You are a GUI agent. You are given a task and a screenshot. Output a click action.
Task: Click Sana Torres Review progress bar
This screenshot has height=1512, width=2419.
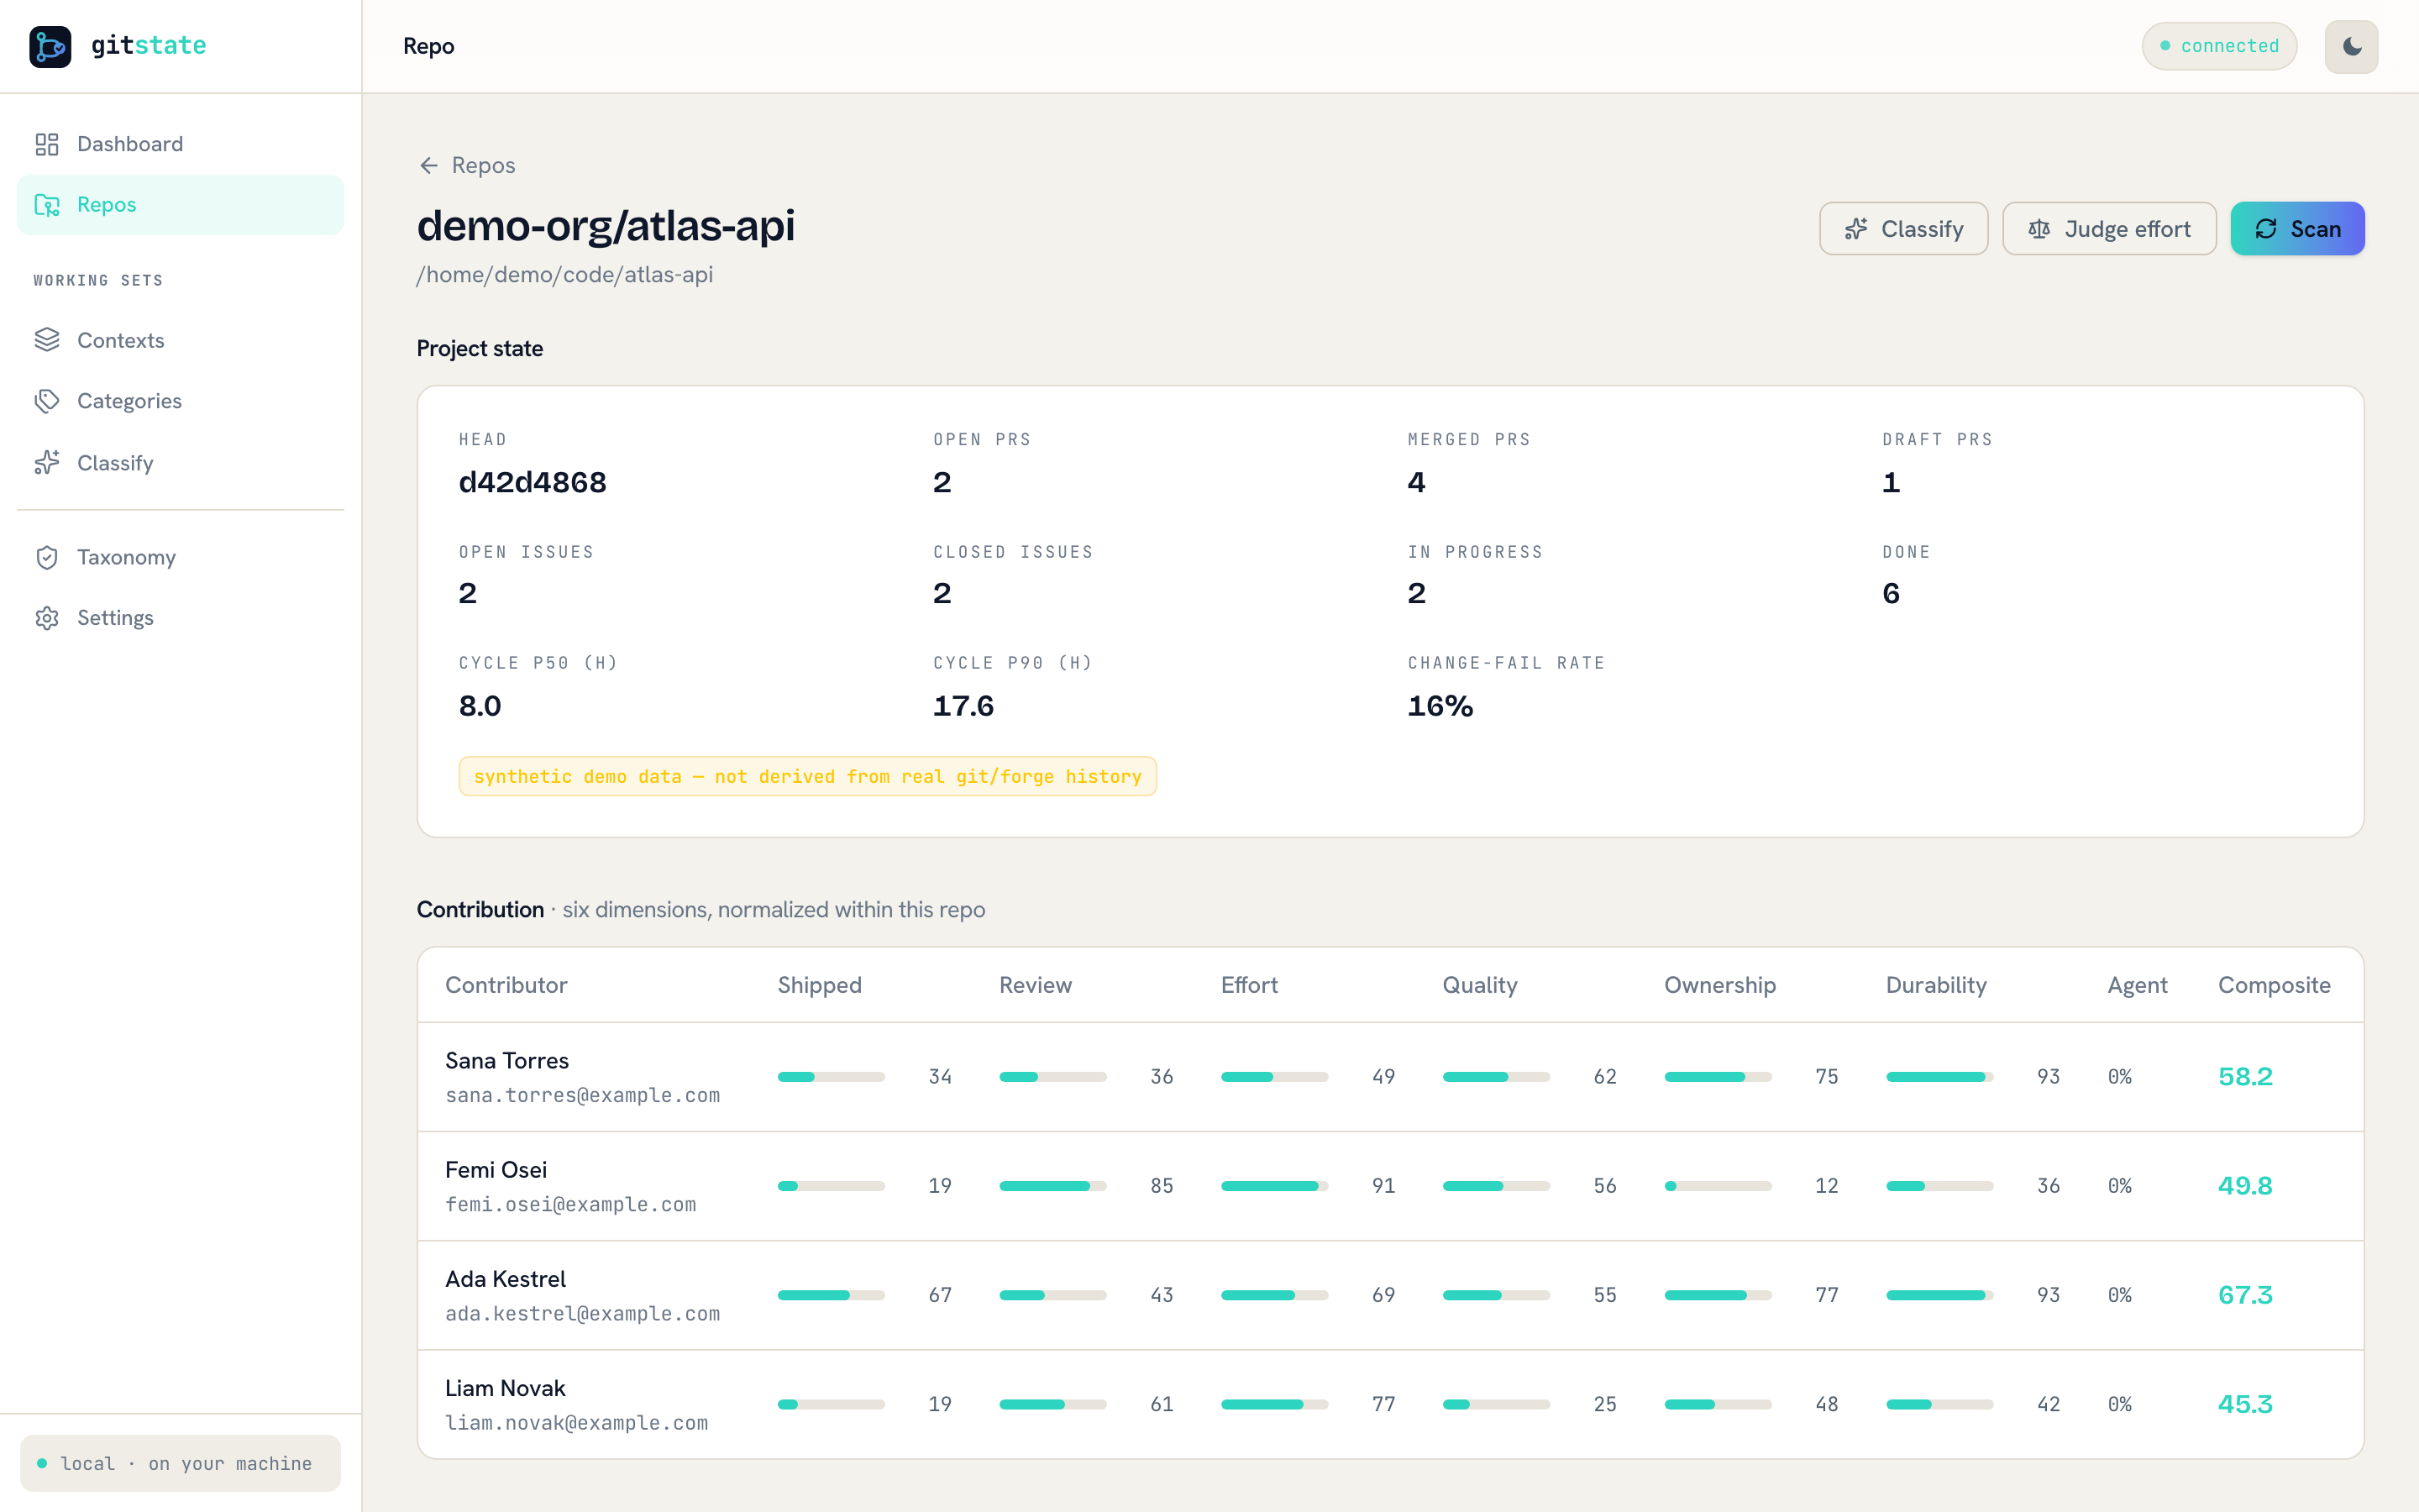click(x=1052, y=1077)
